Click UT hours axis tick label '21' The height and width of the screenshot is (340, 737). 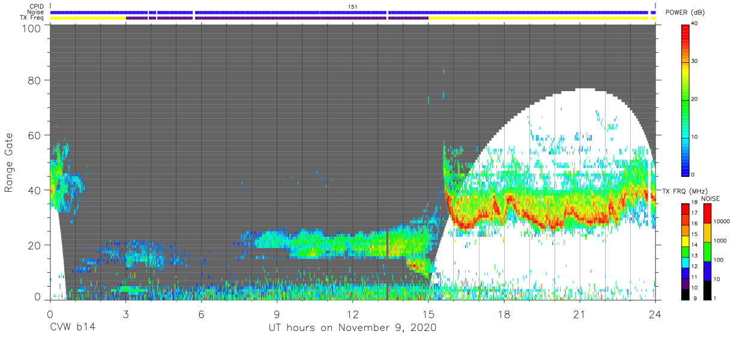click(580, 314)
